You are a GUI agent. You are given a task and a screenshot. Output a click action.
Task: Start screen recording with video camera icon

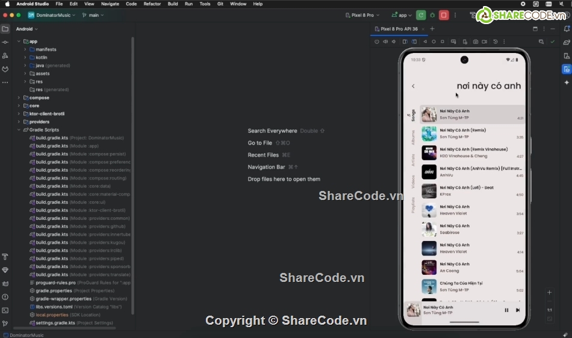click(x=485, y=42)
